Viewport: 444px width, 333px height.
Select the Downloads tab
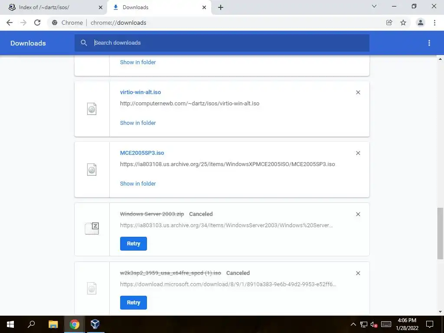pos(159,7)
